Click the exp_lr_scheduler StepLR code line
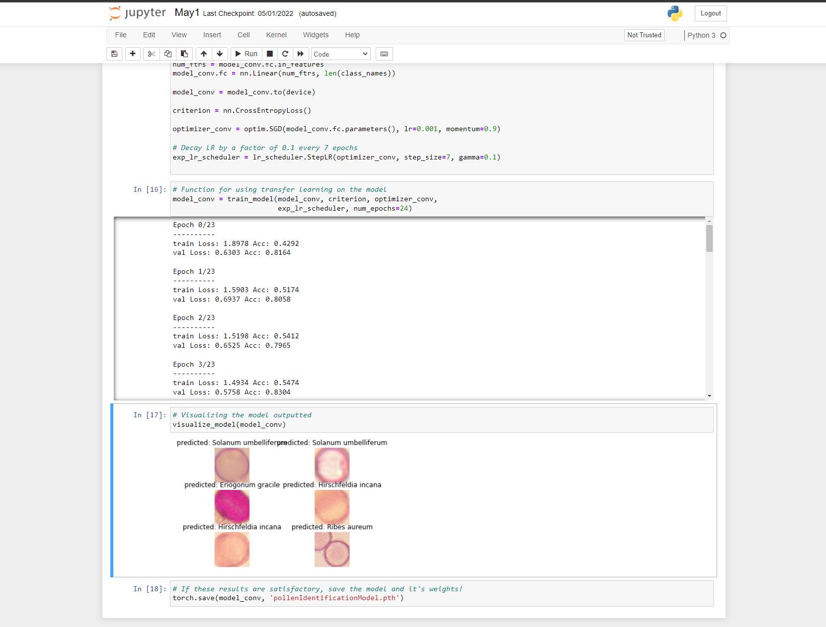Viewport: 826px width, 627px height. 336,157
